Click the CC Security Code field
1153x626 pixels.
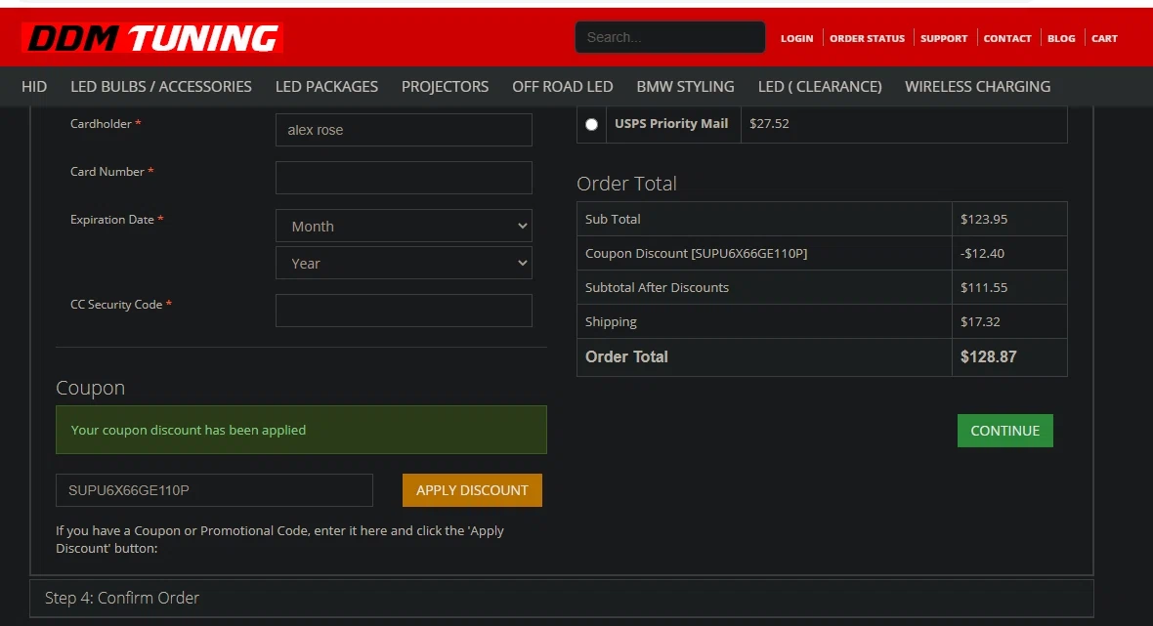pyautogui.click(x=404, y=311)
